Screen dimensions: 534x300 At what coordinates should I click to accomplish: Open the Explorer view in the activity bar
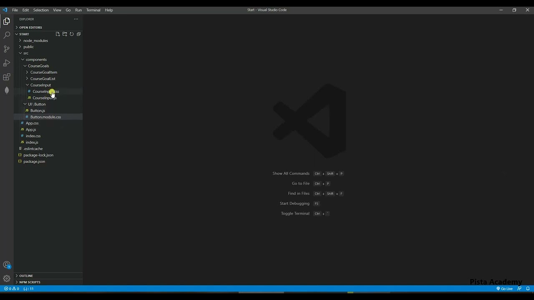pyautogui.click(x=7, y=21)
